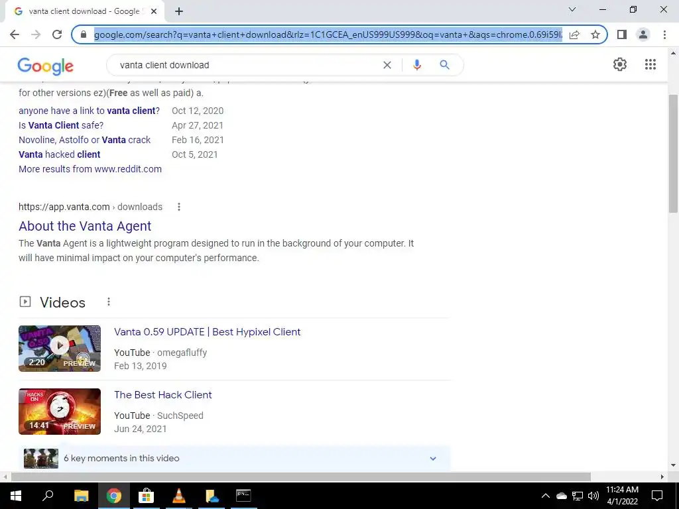
Task: Click the OneDrive cloud tray icon
Action: tap(562, 496)
